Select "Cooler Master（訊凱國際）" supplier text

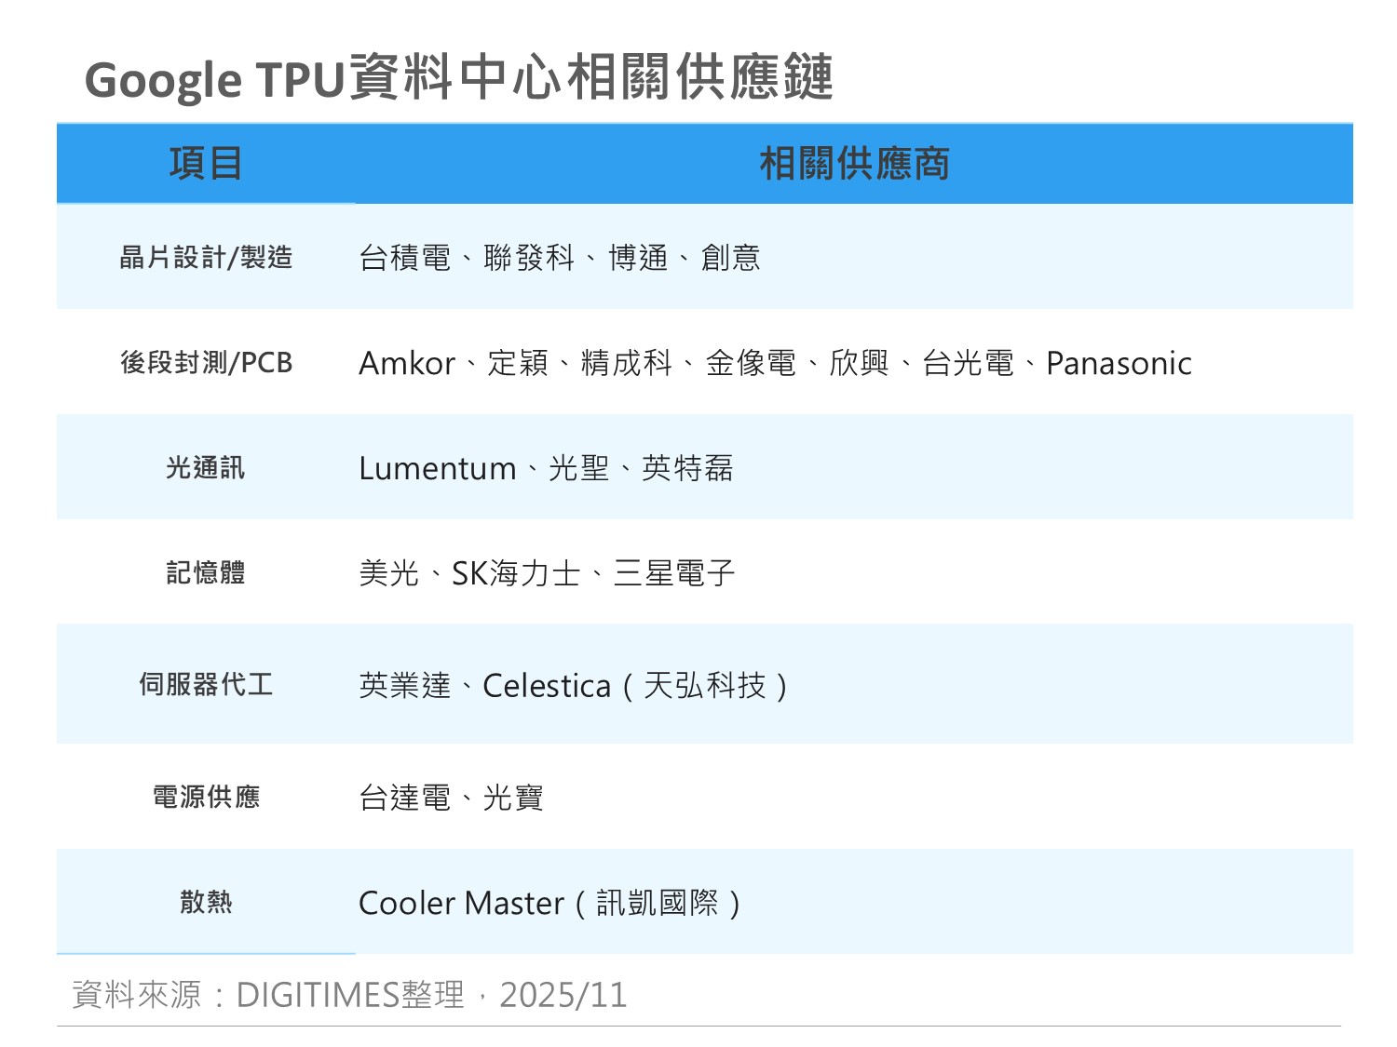click(x=549, y=903)
